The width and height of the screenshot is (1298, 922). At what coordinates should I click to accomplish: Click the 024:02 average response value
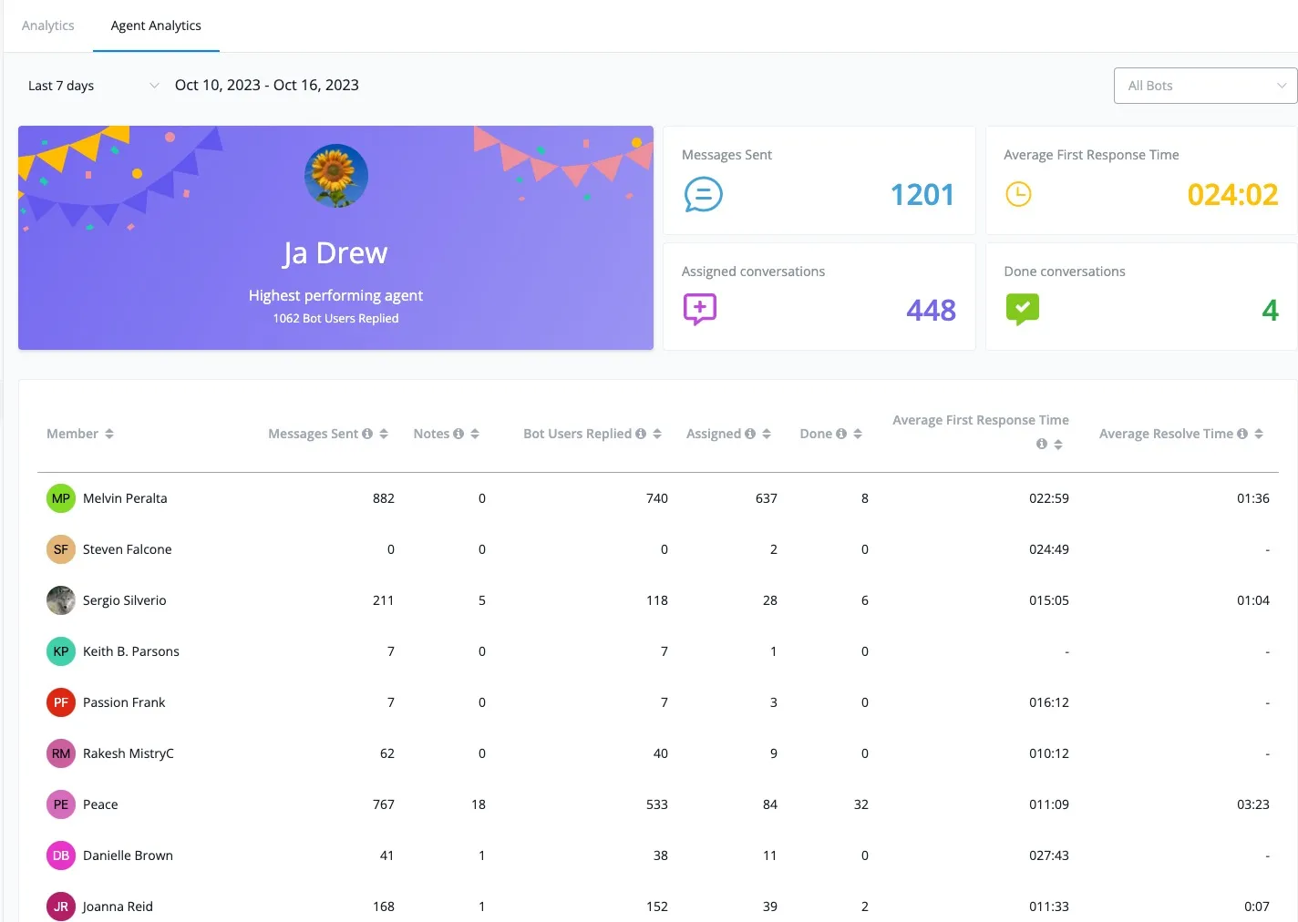click(x=1232, y=194)
